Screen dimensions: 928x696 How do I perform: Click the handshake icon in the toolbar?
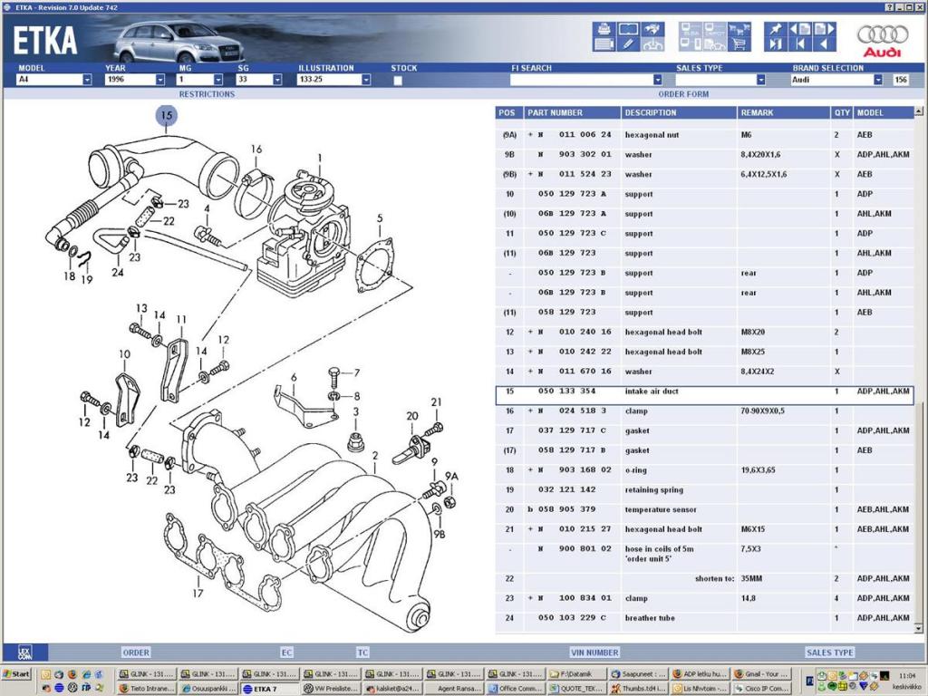pos(652,29)
